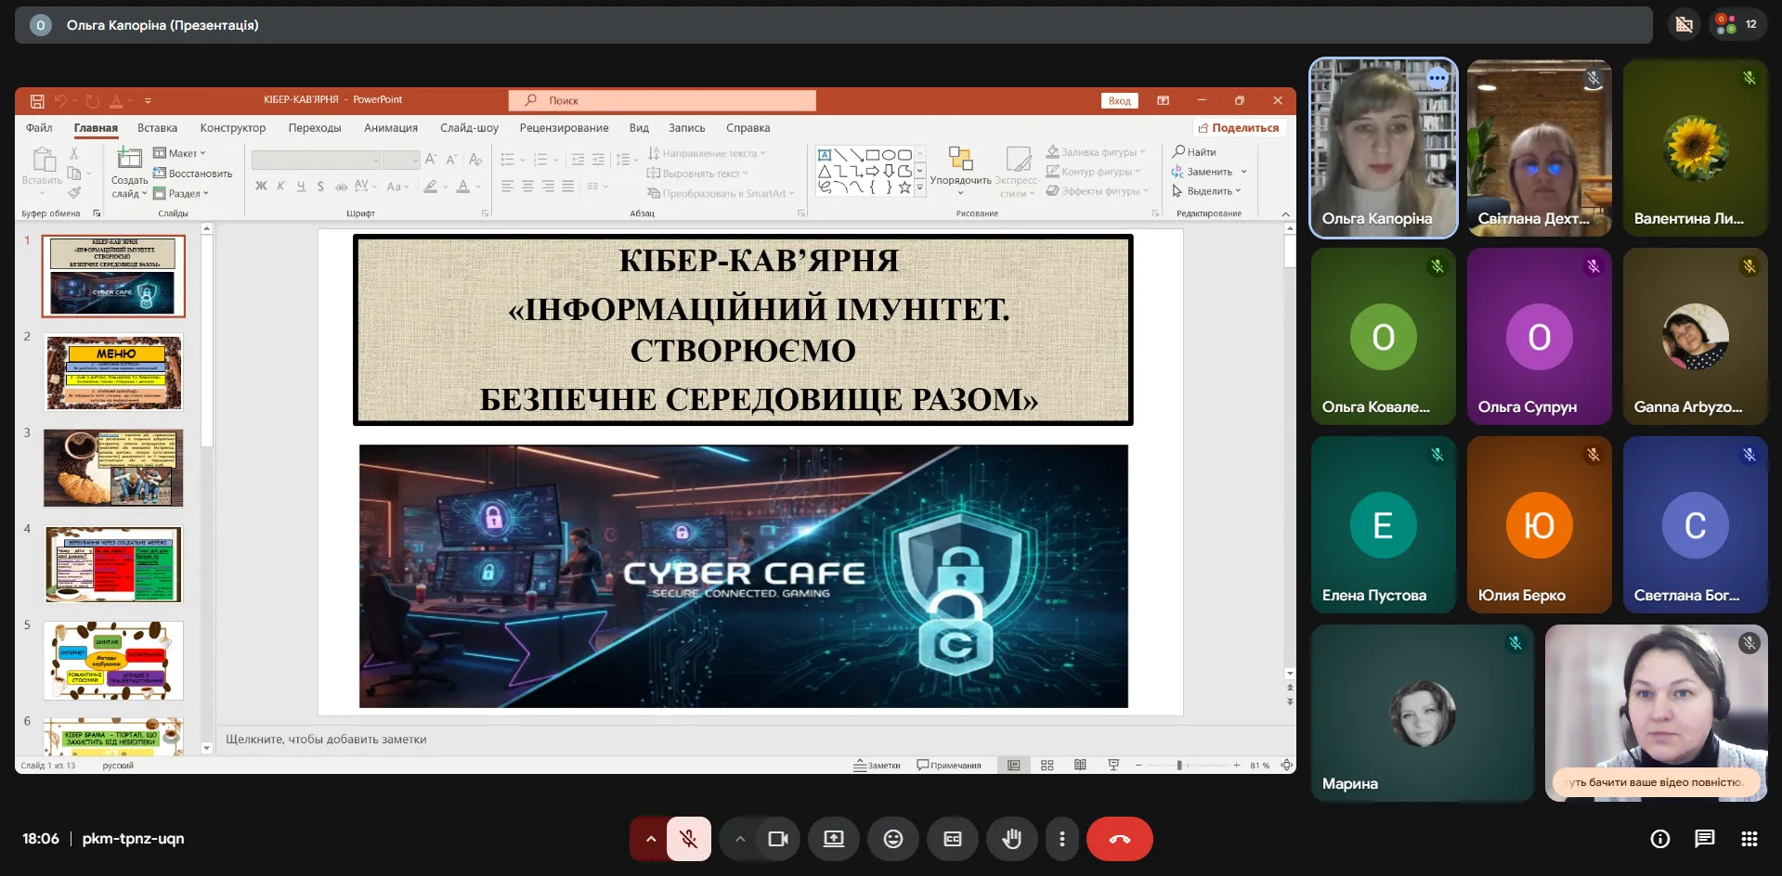
Task: Switch to reading view
Action: coord(1080,766)
